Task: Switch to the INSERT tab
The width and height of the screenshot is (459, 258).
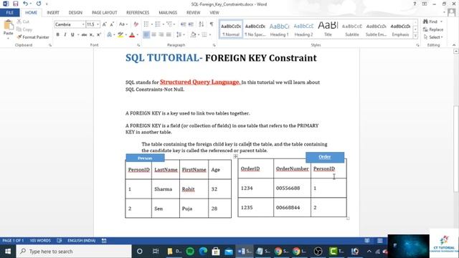Action: pyautogui.click(x=53, y=13)
